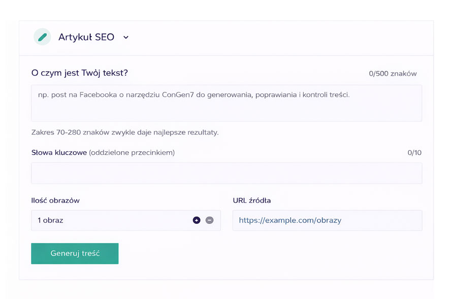Click the URL źródła label
This screenshot has height=299, width=452.
coord(251,201)
